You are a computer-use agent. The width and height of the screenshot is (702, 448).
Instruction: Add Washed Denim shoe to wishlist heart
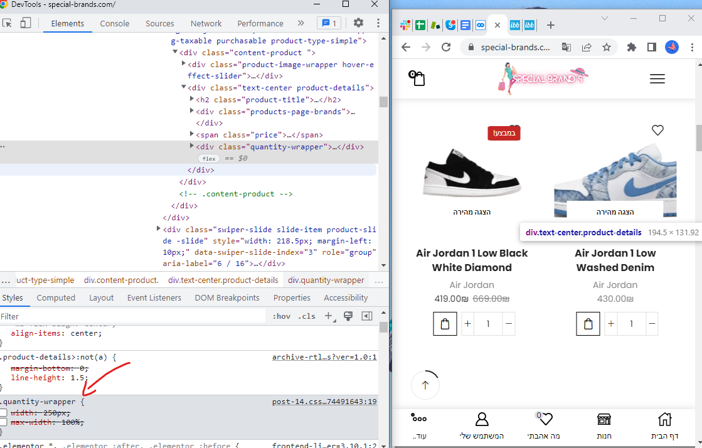pos(657,131)
